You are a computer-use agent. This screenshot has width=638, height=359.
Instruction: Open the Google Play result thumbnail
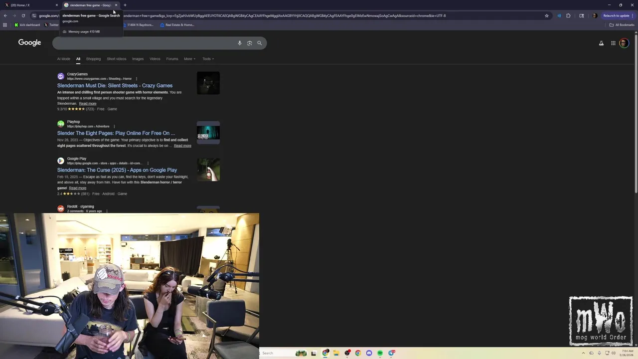tap(208, 170)
